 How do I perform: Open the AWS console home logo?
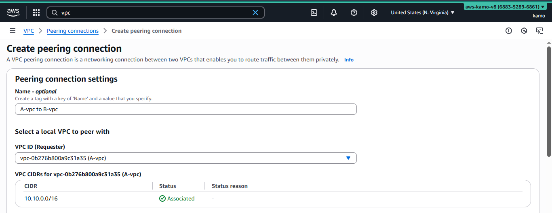13,13
